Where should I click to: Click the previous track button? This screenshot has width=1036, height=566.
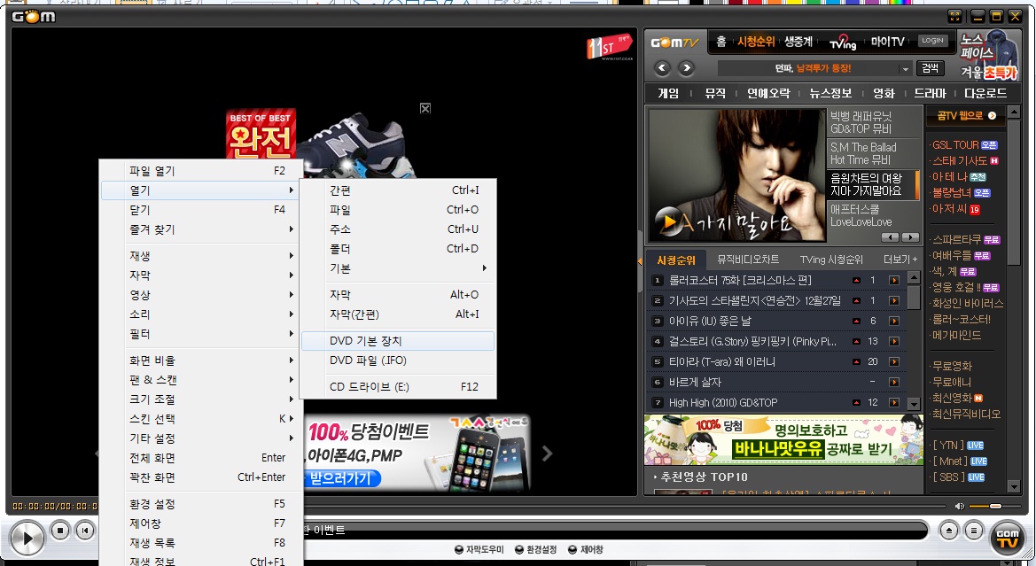pos(84,531)
